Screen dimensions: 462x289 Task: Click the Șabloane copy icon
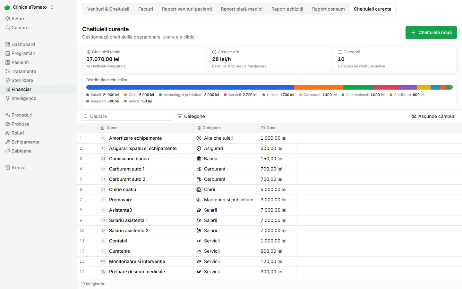coord(8,151)
